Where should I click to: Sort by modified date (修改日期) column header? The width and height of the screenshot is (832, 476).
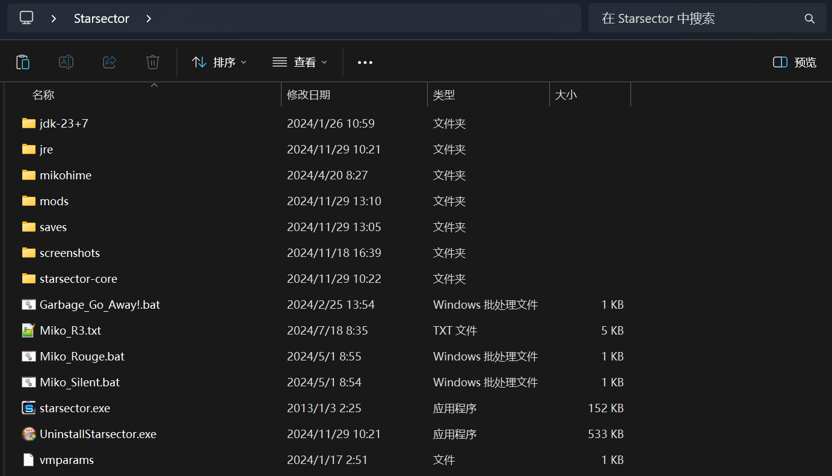(x=309, y=95)
